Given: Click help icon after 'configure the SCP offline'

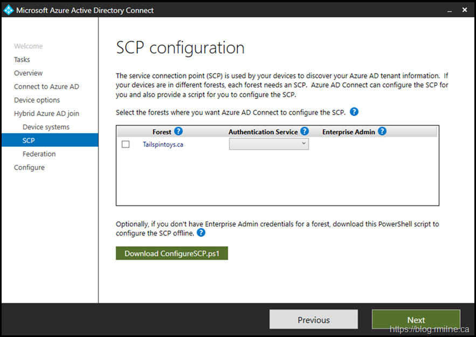Looking at the screenshot, I should pos(201,233).
